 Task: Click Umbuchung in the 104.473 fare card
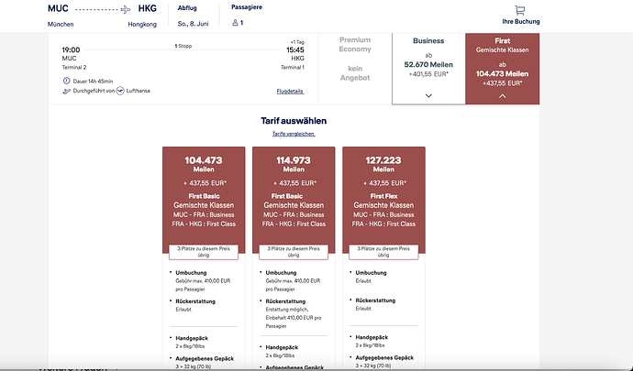pos(191,273)
